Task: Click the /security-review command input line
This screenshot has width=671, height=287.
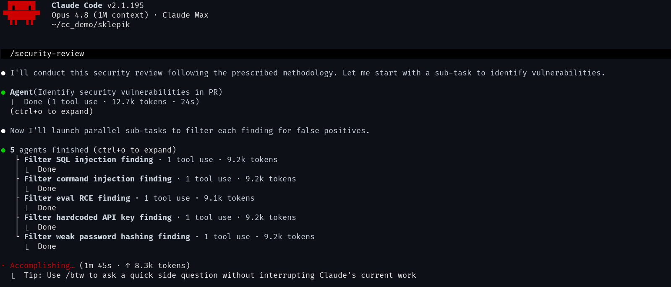Action: point(335,54)
